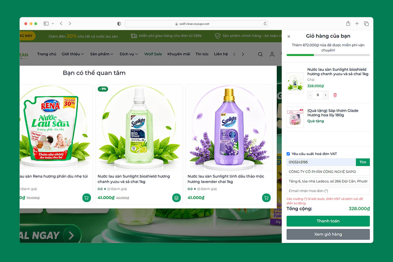Expand the Sản phẩm menu
The image size is (393, 262).
102,54
